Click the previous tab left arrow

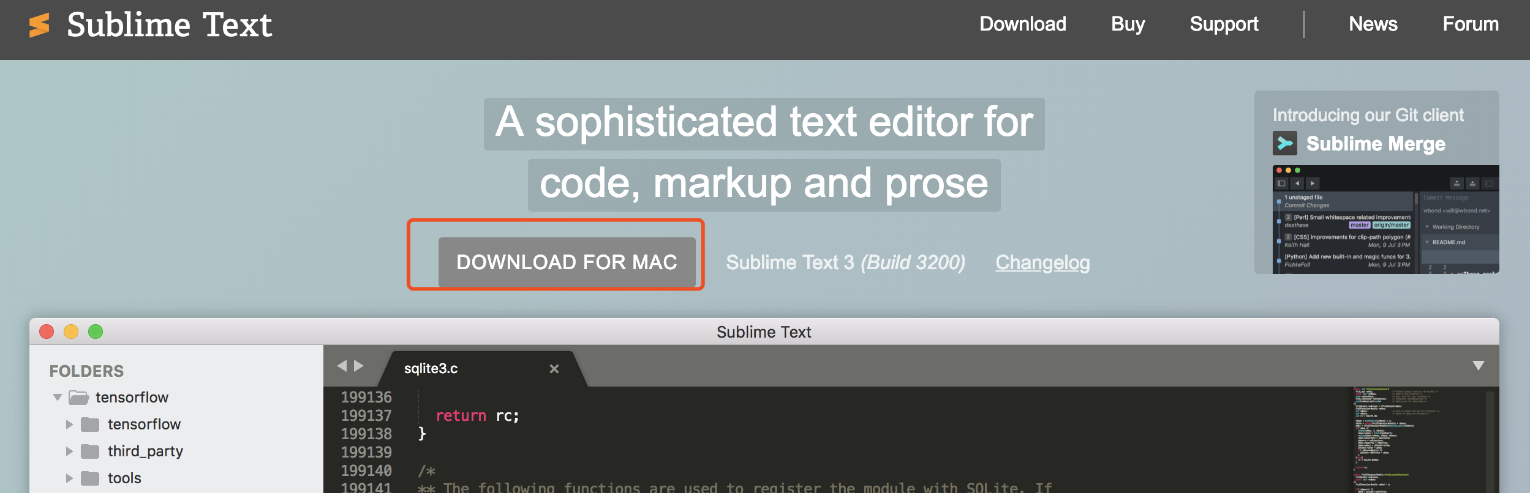click(x=342, y=366)
